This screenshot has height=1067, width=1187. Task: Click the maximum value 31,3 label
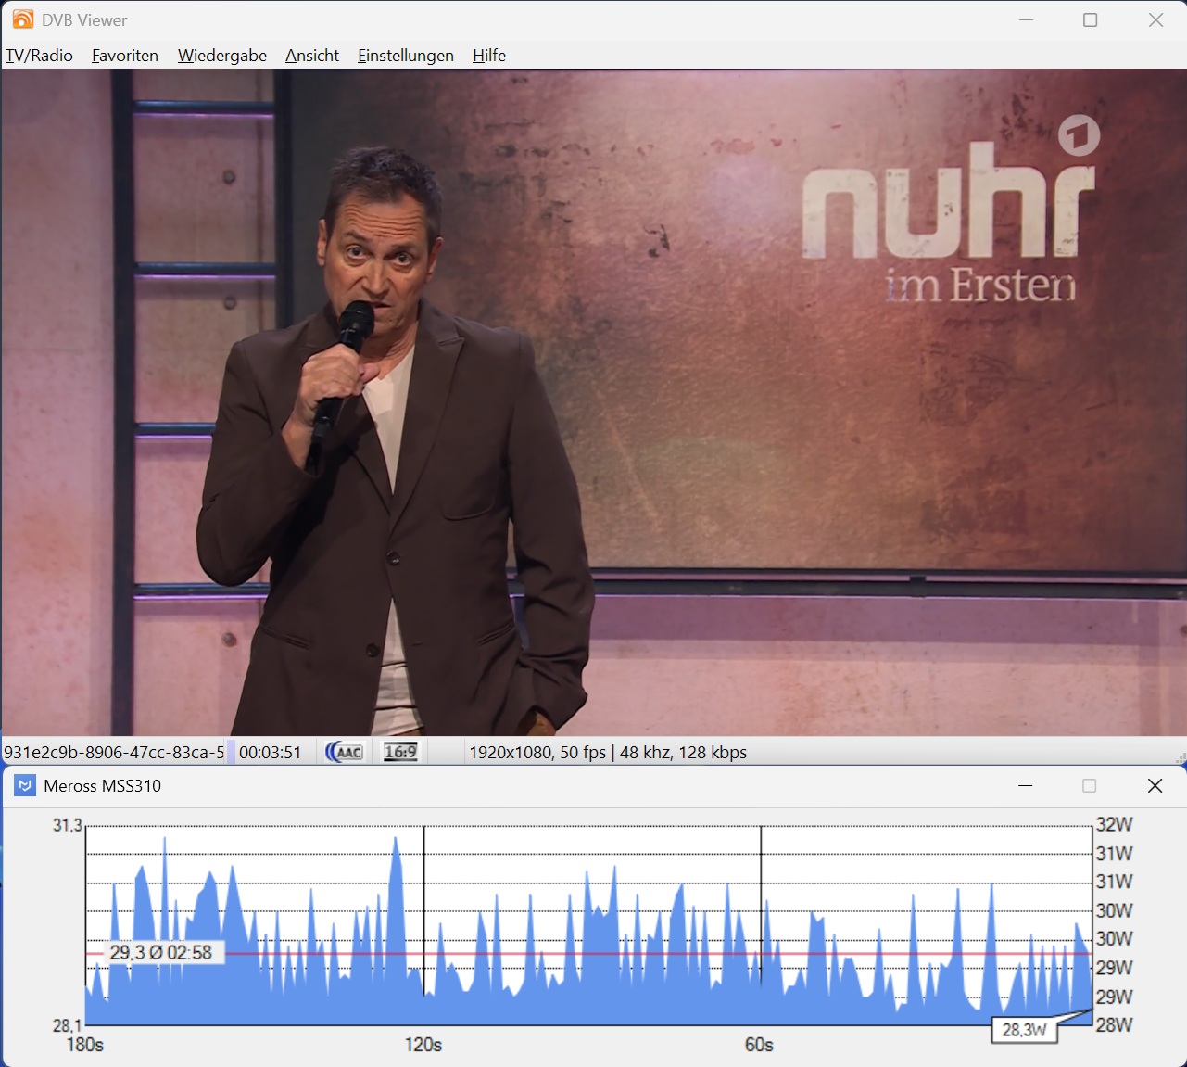(68, 825)
